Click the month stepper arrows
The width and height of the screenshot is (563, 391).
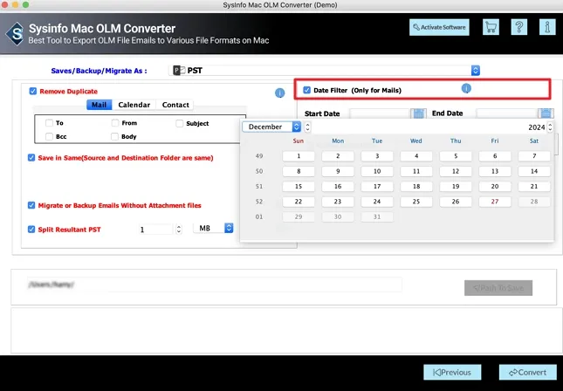(308, 127)
